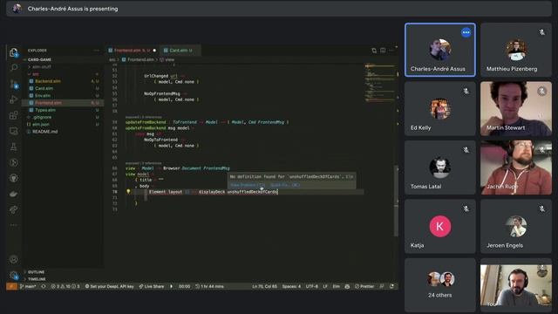558x314 pixels.
Task: Open Explorer panel more actions menu
Action: (96, 51)
